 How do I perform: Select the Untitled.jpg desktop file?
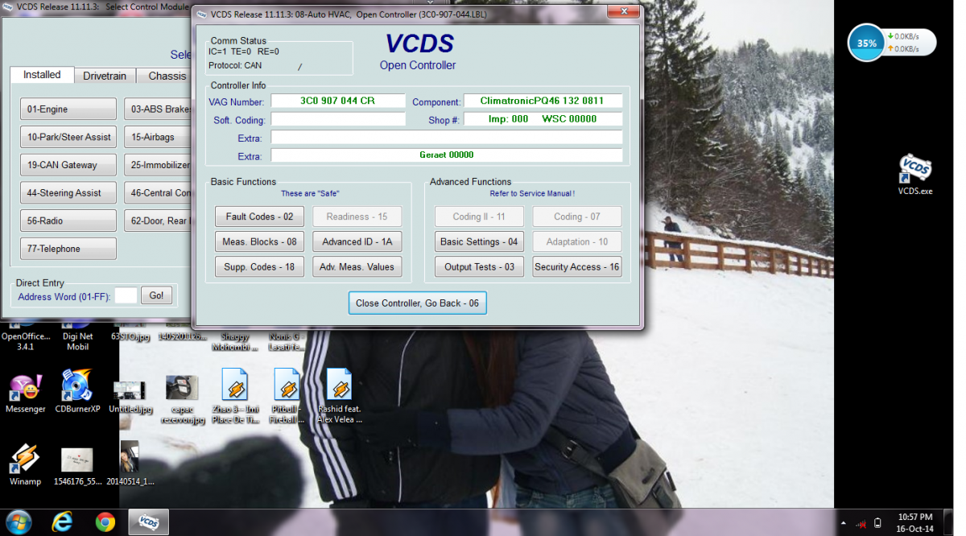pos(130,396)
